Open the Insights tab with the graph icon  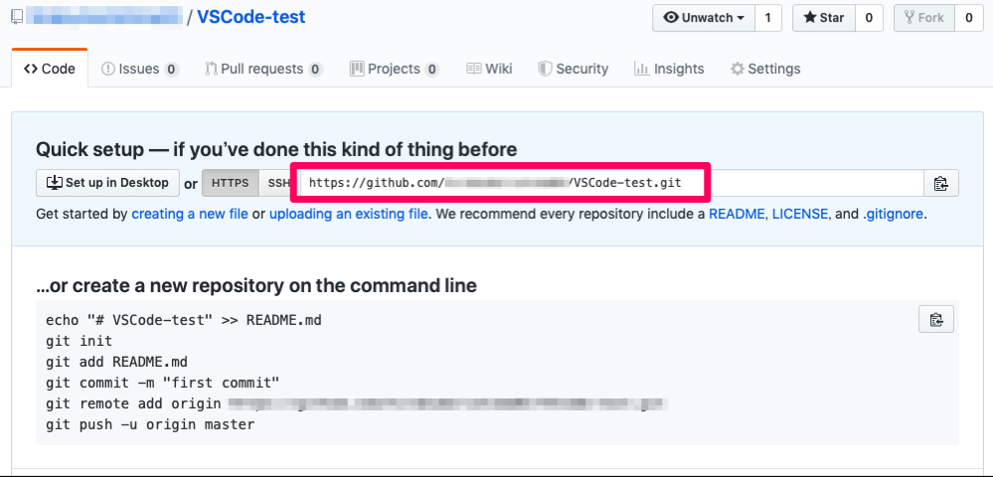tap(669, 69)
